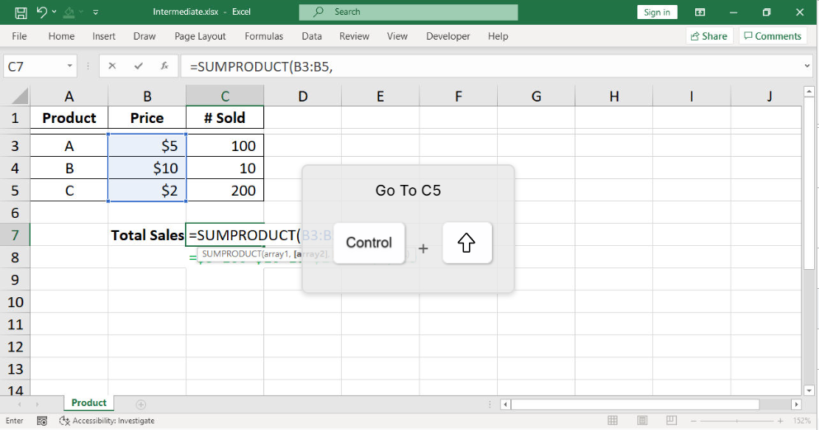The image size is (819, 430).
Task: Expand the Name Box dropdown arrow
Action: (69, 66)
